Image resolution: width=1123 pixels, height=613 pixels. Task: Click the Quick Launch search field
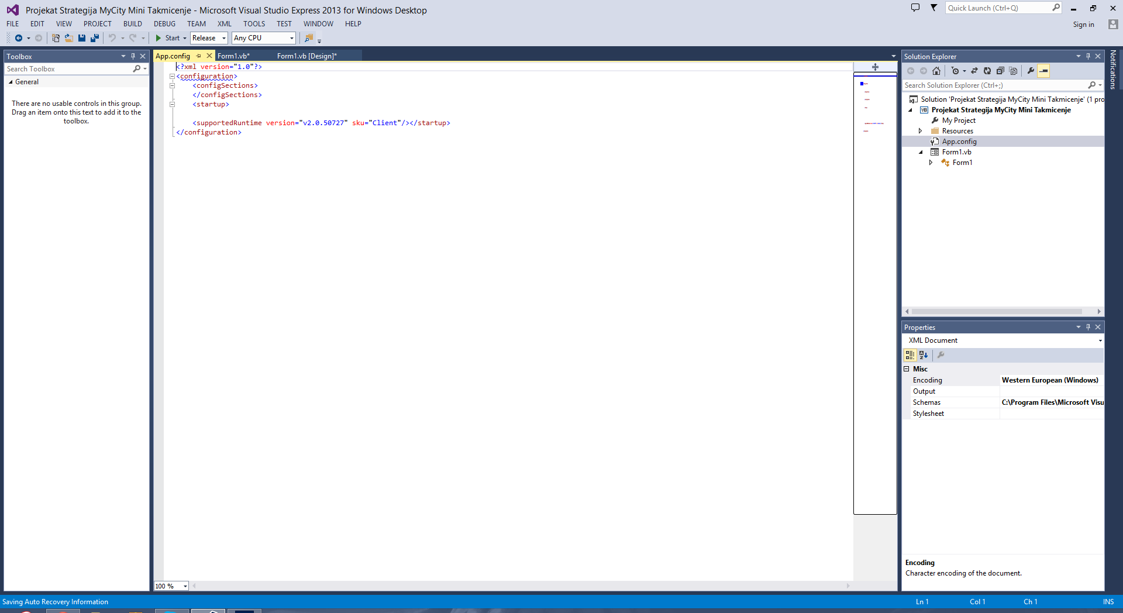pos(998,8)
